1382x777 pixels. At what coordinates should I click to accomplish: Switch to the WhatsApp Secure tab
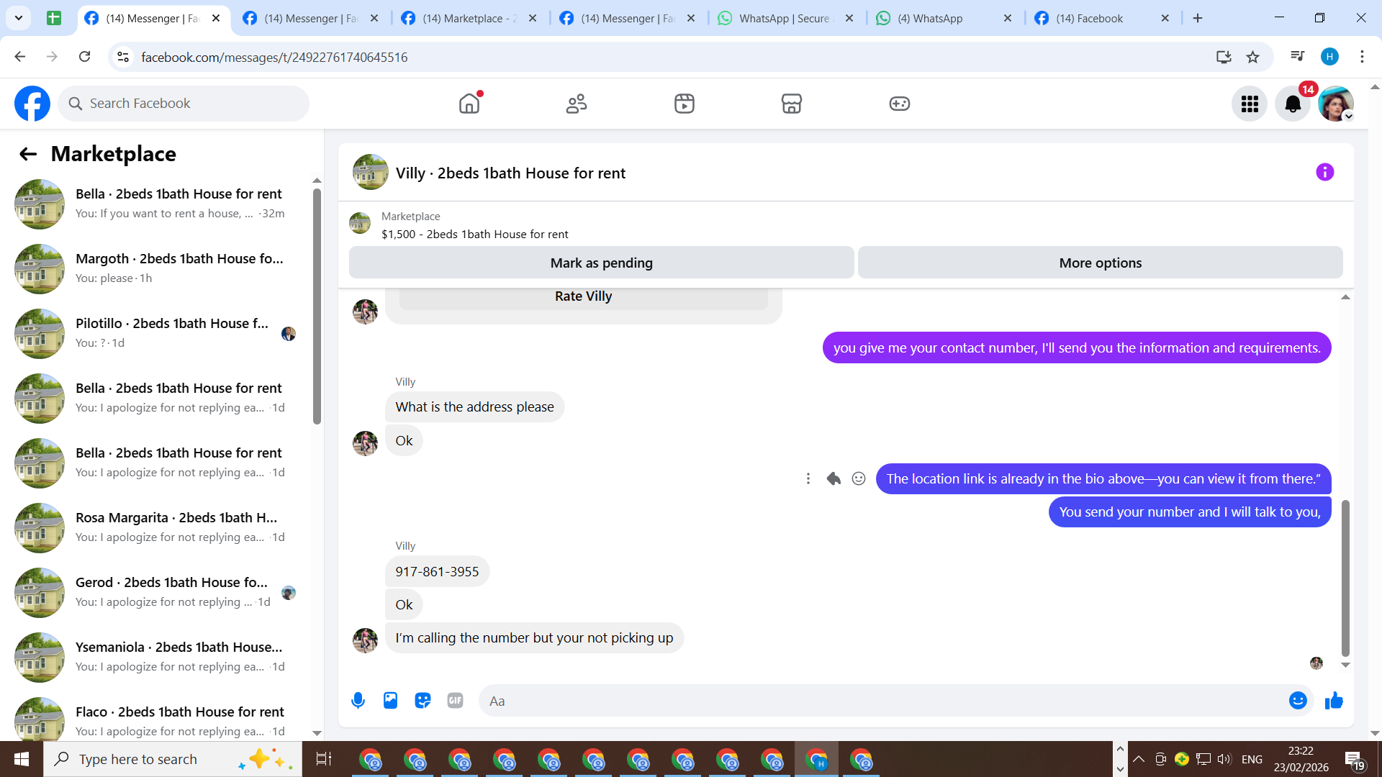(x=785, y=19)
